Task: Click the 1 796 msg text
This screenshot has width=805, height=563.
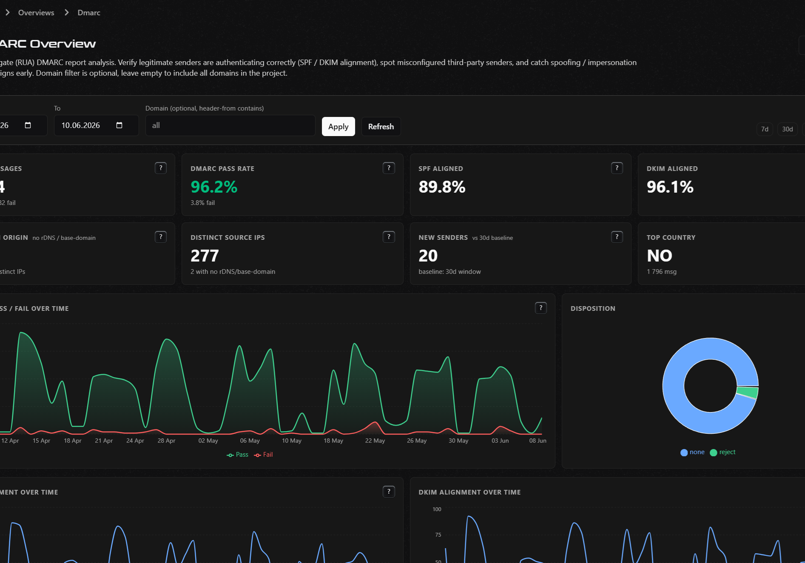Action: (662, 272)
